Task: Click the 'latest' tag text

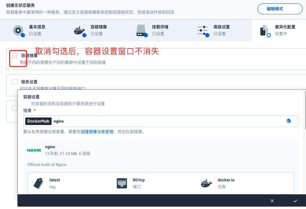Action: [55, 180]
